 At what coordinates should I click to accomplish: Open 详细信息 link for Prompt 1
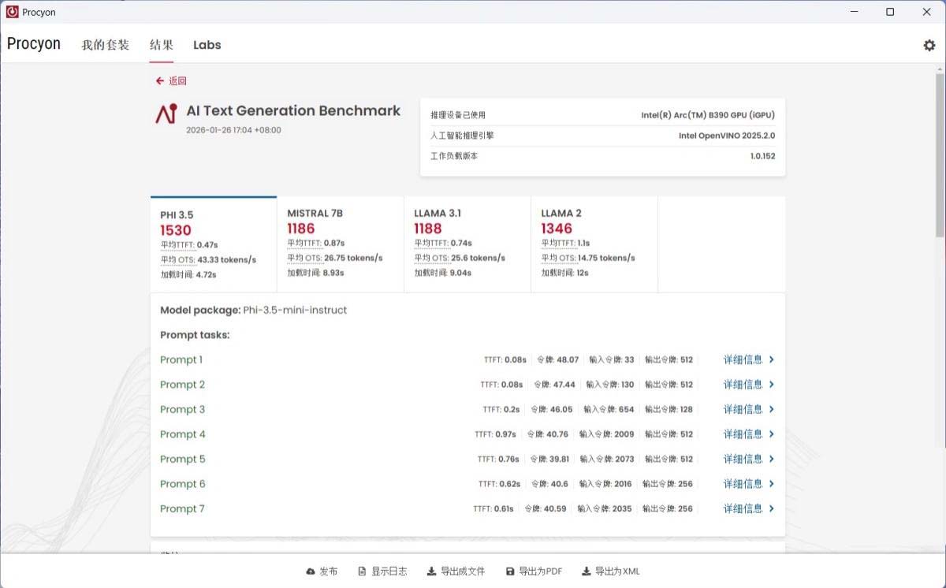pyautogui.click(x=743, y=359)
